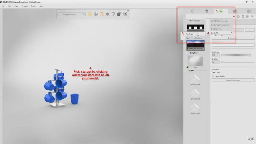256x144 pixels.
Task: Click the toolbar pin icon
Action: [x=128, y=11]
